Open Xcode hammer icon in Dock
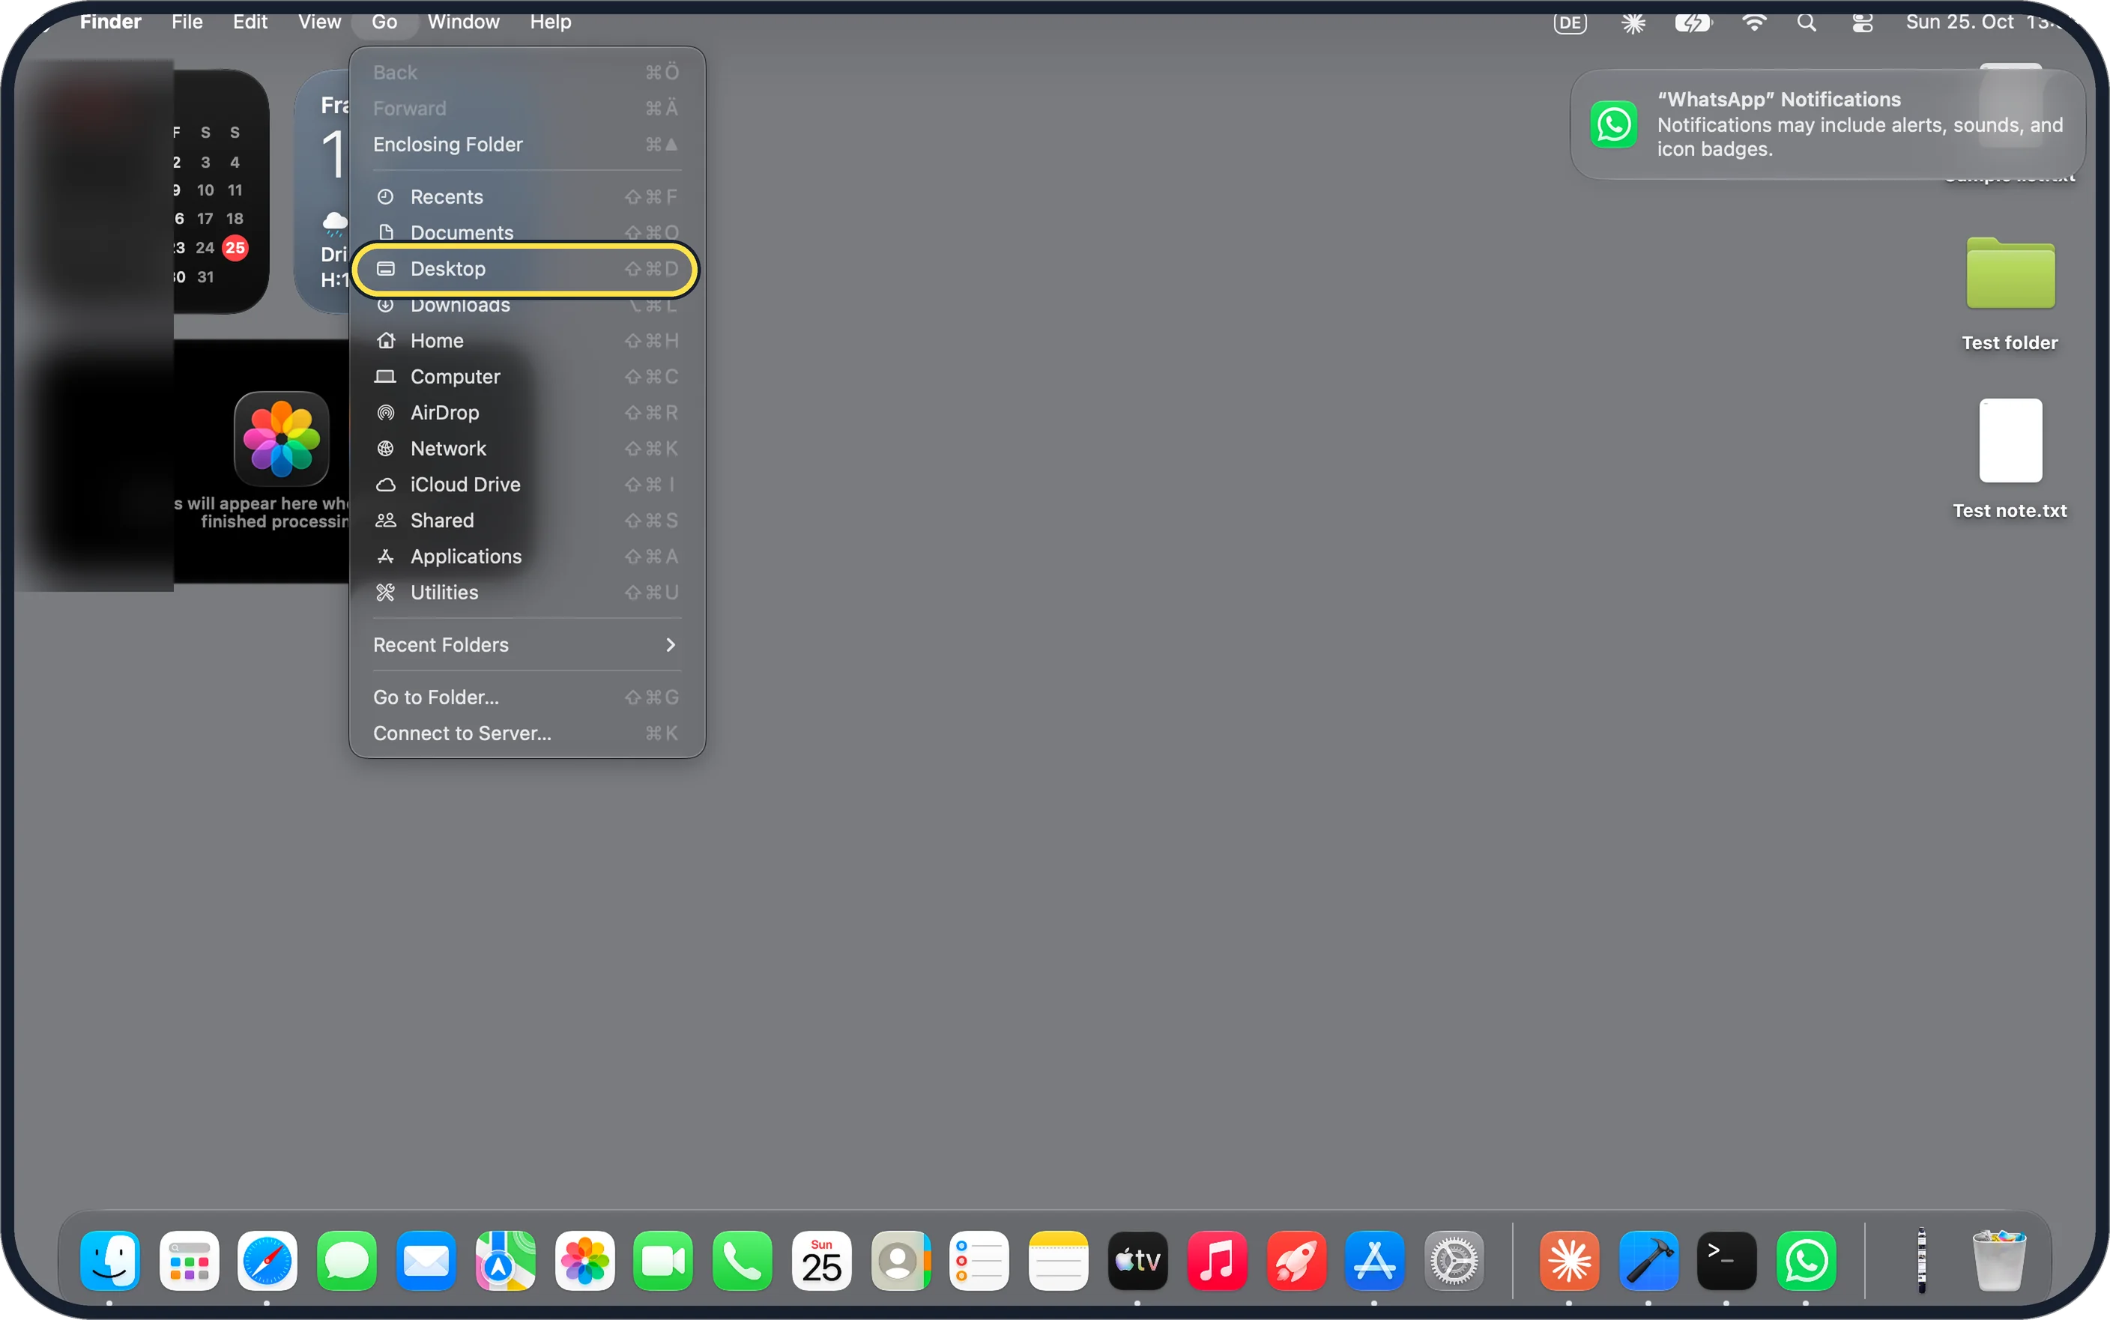 pyautogui.click(x=1648, y=1261)
